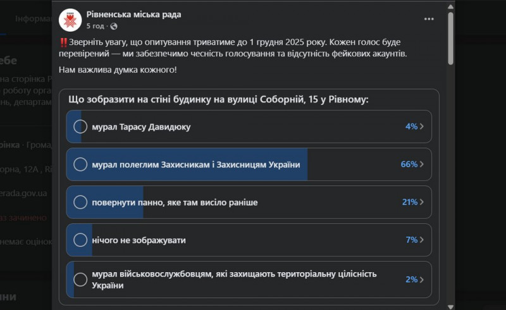Click the 21% result percentage label

point(409,202)
